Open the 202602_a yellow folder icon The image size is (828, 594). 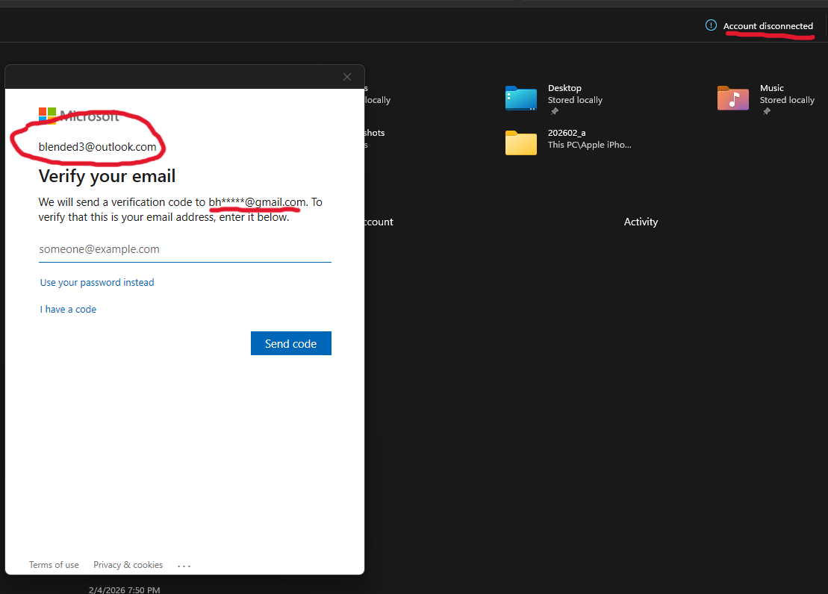(x=520, y=143)
